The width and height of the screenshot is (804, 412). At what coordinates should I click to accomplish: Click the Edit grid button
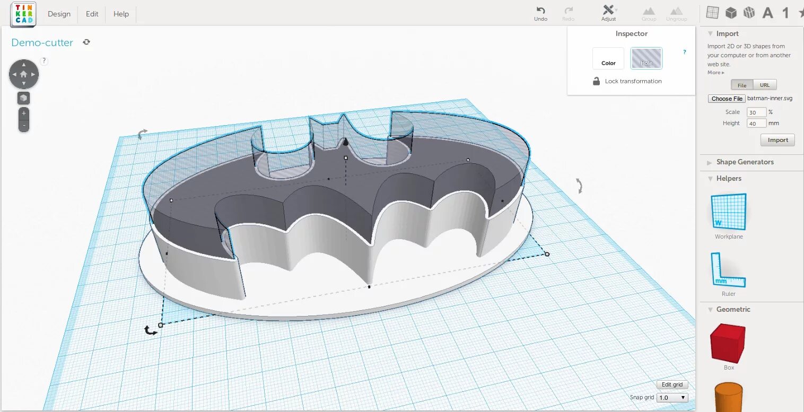[x=672, y=385]
